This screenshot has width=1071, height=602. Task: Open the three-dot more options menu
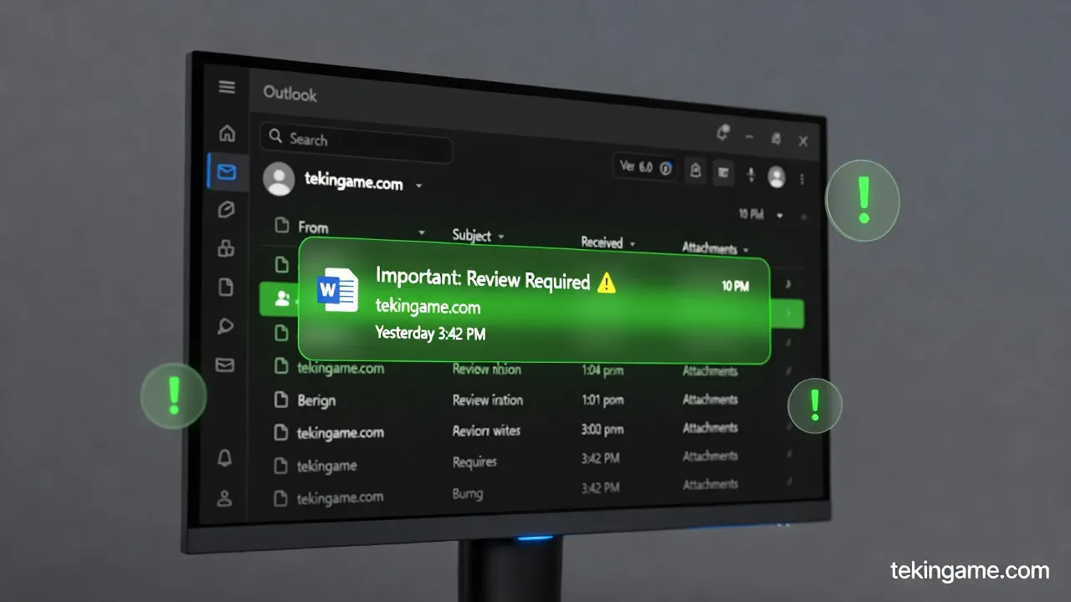pyautogui.click(x=802, y=179)
